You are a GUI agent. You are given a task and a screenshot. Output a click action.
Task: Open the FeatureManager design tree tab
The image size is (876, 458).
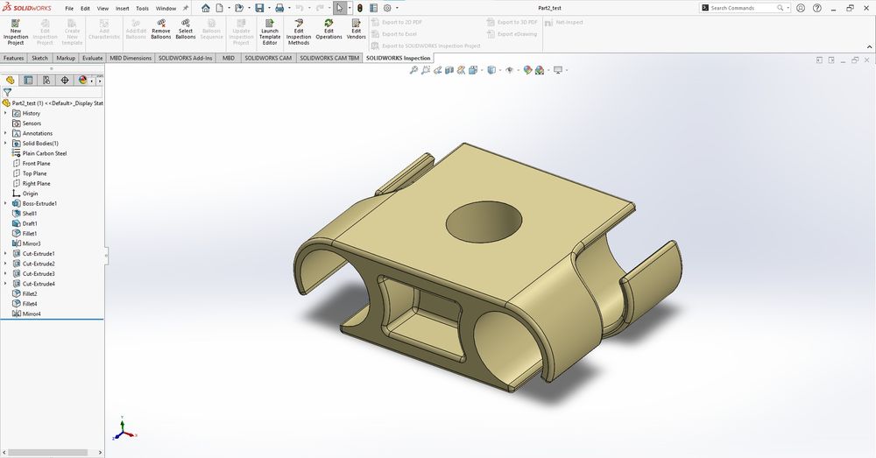click(x=10, y=80)
